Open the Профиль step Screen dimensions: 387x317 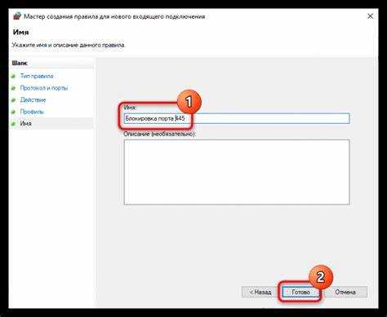coord(32,112)
